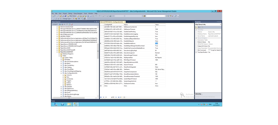The image size is (278, 125).
Task: Select the Triggers folder
Action: pos(69,81)
